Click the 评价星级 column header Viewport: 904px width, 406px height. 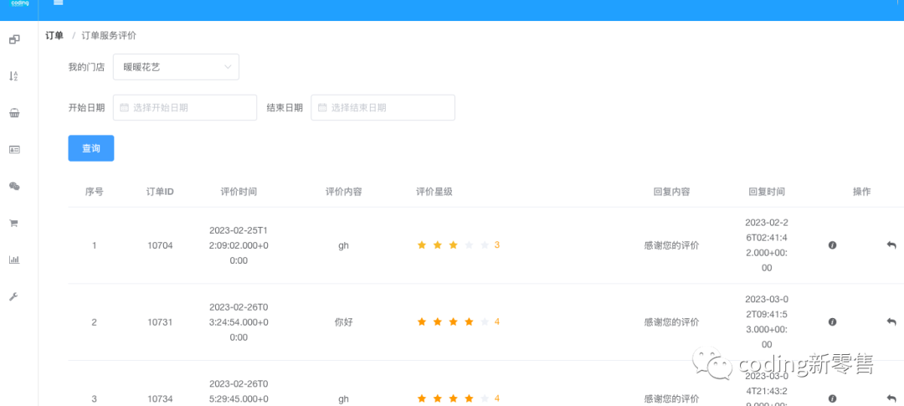pyautogui.click(x=434, y=192)
